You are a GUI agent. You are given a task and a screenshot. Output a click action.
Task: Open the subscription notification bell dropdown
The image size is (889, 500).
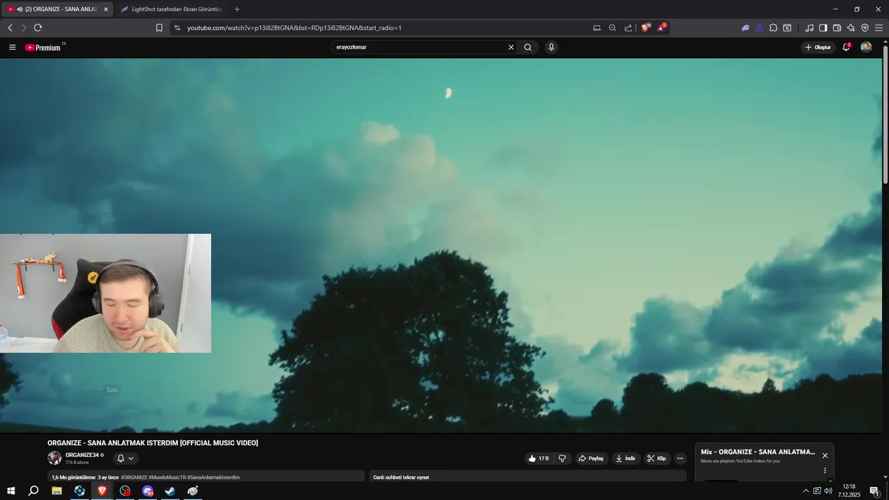(x=125, y=458)
